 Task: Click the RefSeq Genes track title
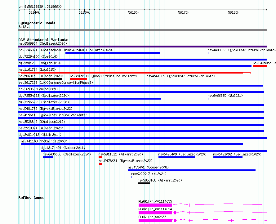31,198
